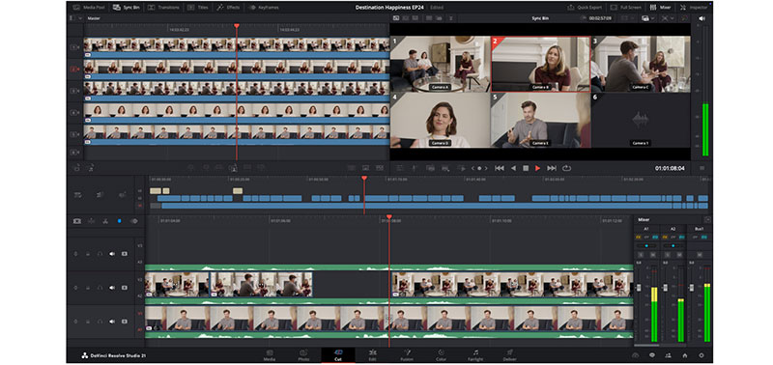Open the Titles panel
Image resolution: width=773 pixels, height=365 pixels.
198,8
